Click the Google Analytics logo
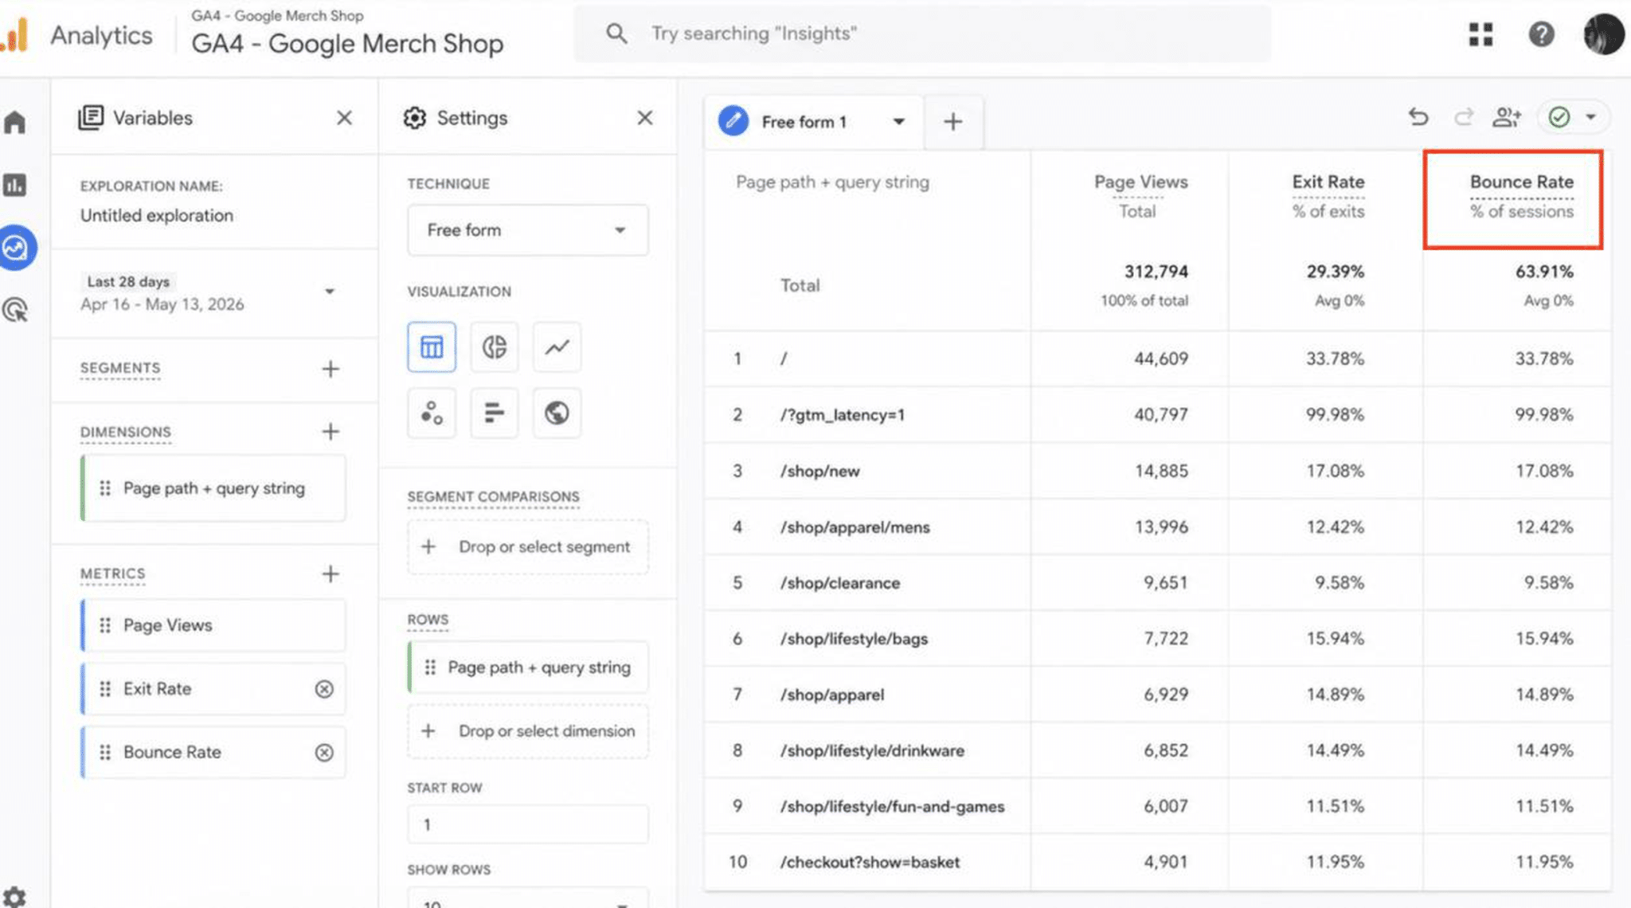The width and height of the screenshot is (1631, 908). coord(15,35)
